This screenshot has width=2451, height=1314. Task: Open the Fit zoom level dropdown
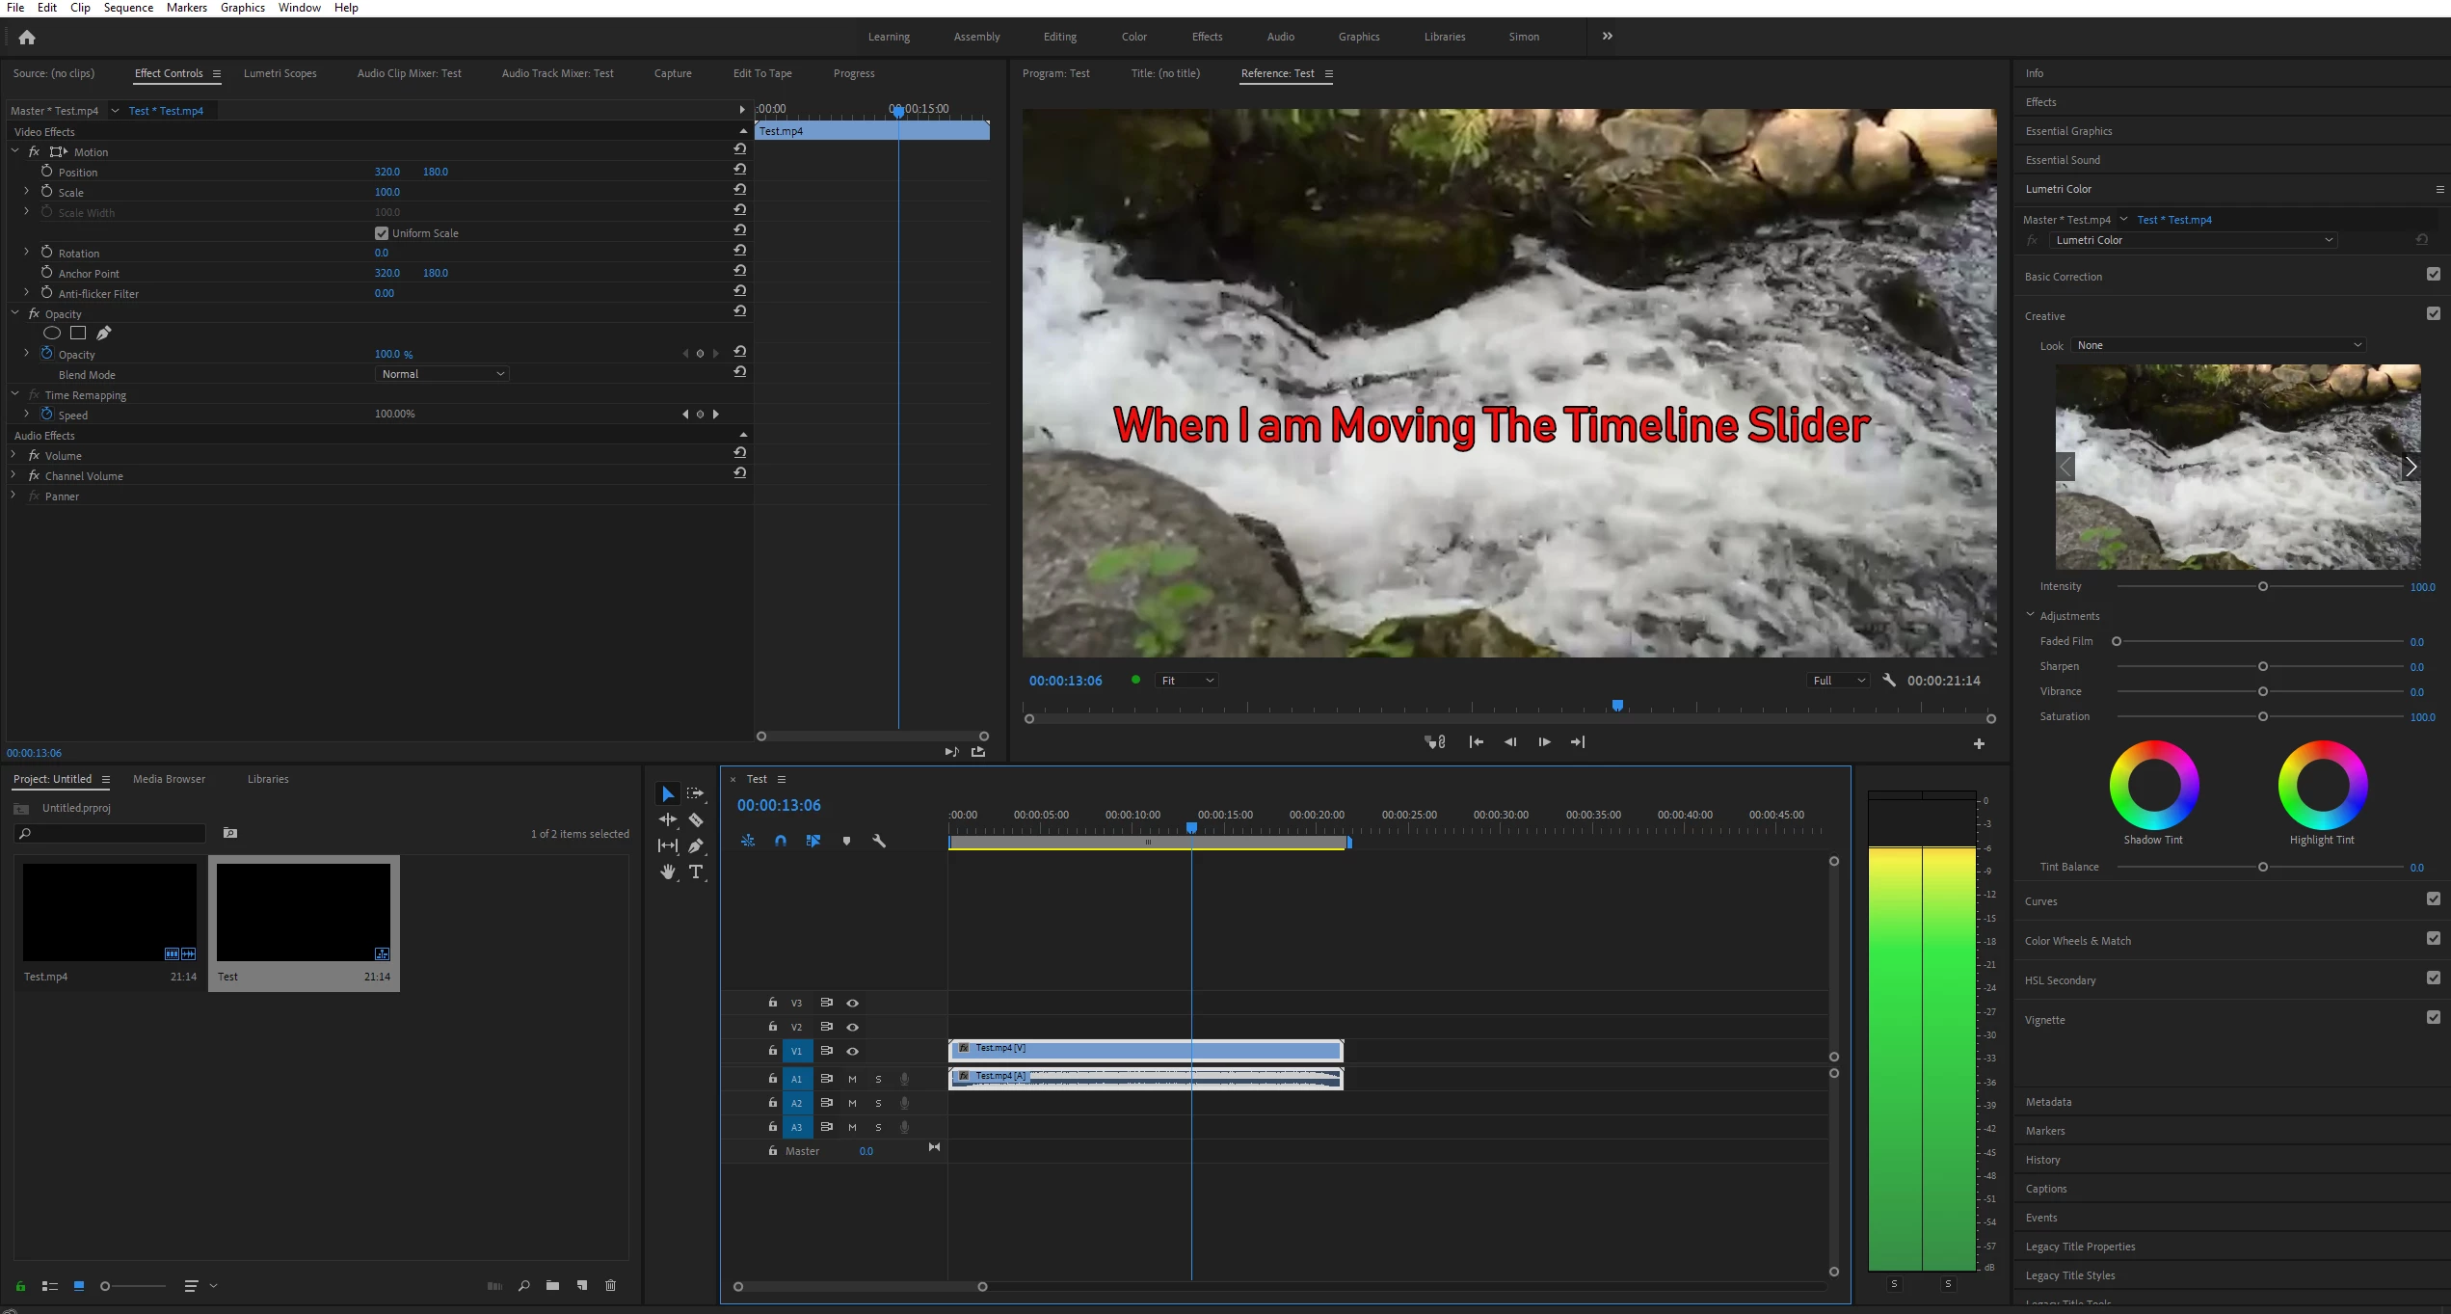1186,681
